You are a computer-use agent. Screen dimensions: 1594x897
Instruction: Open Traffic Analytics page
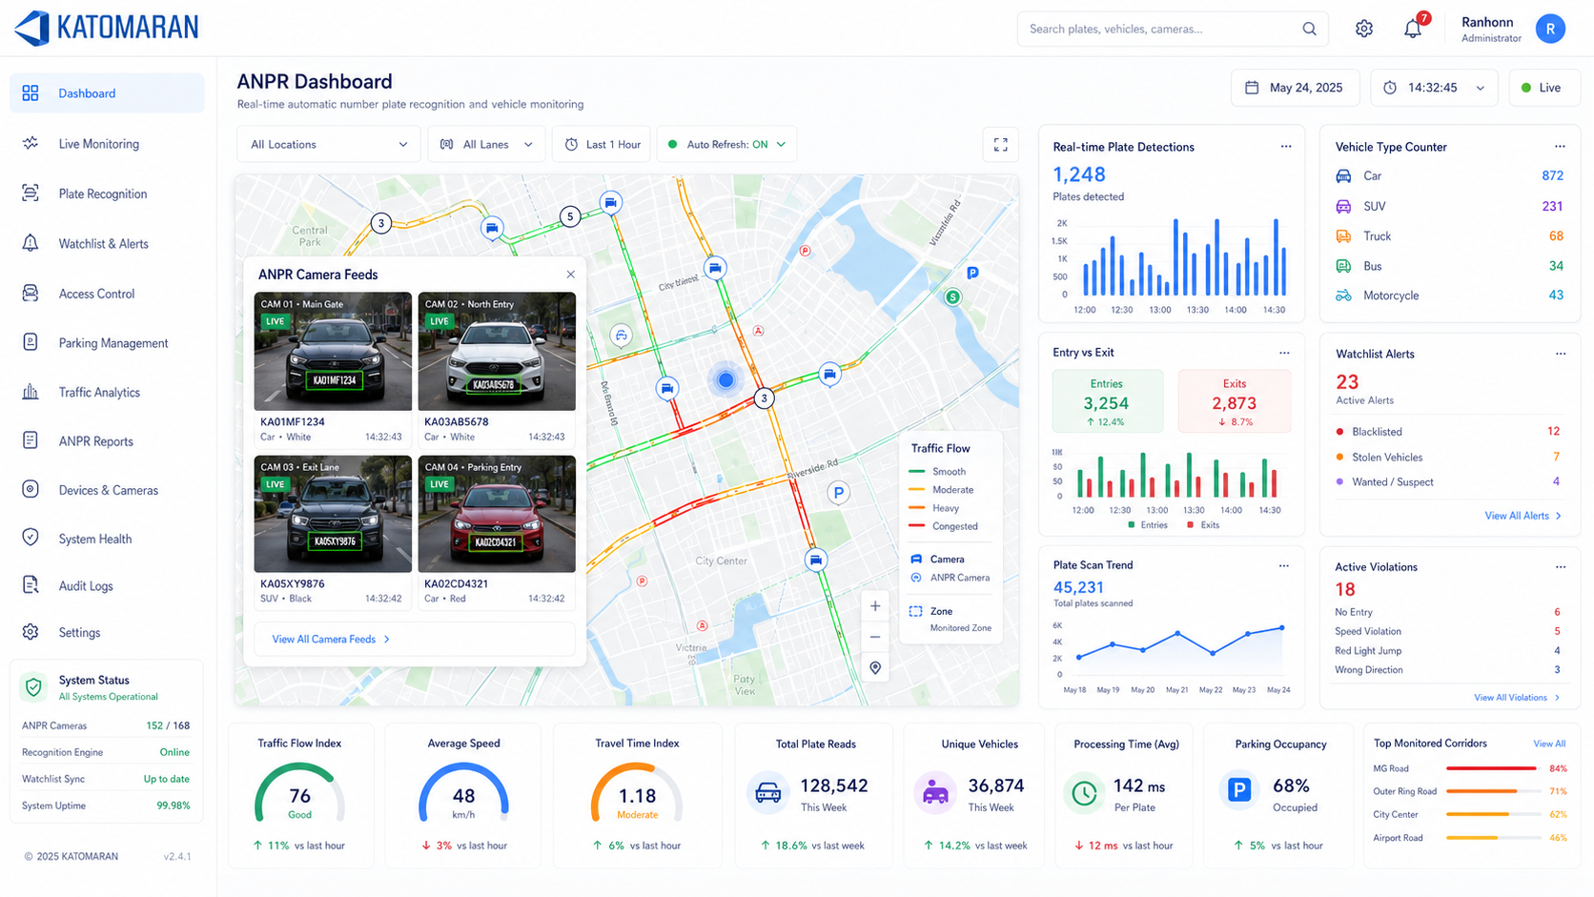click(107, 392)
